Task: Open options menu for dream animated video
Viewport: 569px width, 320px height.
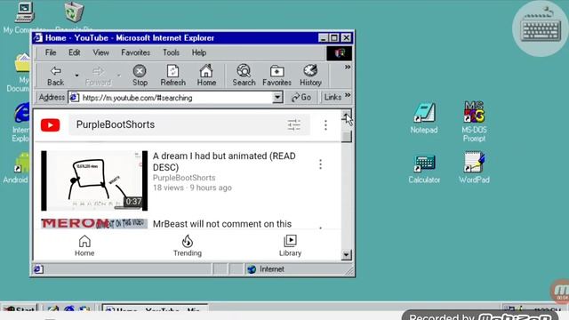Action: 320,164
